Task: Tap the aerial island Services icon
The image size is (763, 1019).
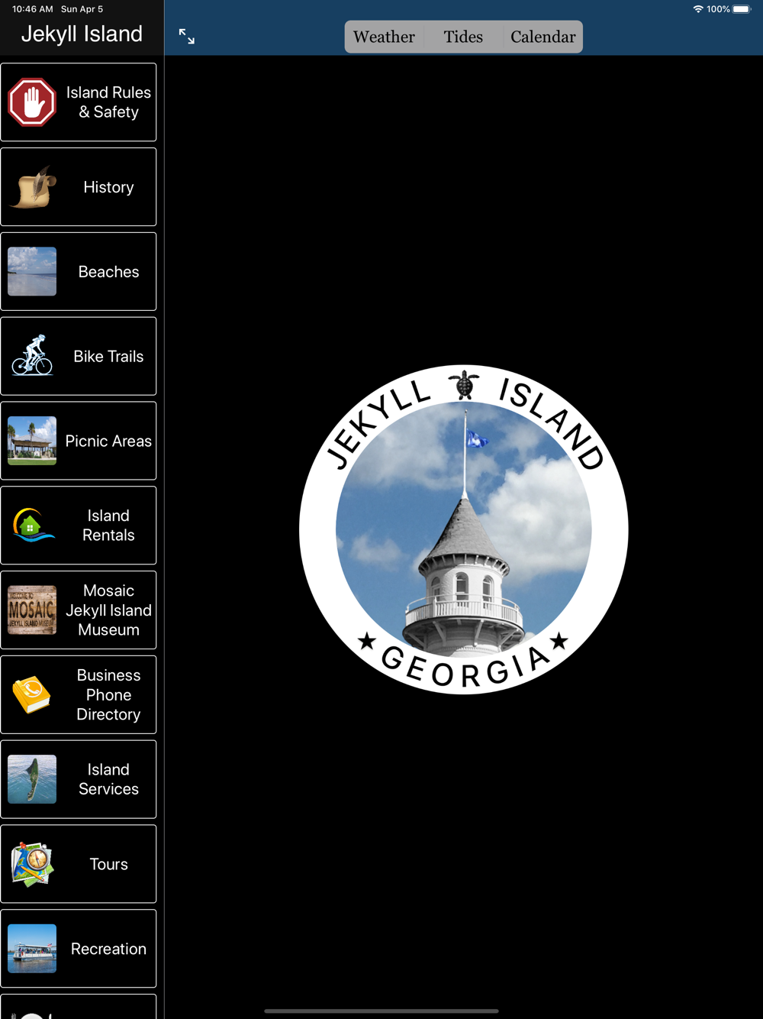Action: tap(32, 779)
